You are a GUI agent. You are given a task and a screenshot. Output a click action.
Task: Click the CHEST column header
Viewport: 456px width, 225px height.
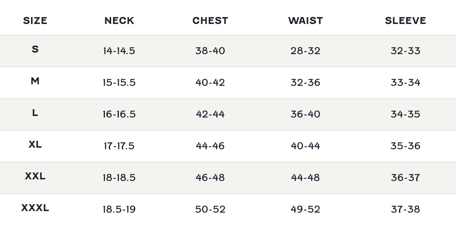(210, 20)
